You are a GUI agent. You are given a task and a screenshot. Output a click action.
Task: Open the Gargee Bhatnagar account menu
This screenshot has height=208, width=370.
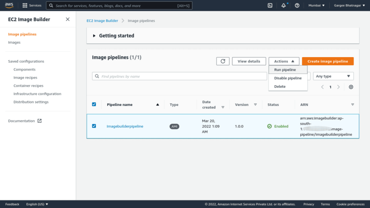coord(349,5)
